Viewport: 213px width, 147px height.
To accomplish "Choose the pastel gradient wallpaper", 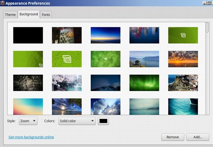I will [28, 107].
